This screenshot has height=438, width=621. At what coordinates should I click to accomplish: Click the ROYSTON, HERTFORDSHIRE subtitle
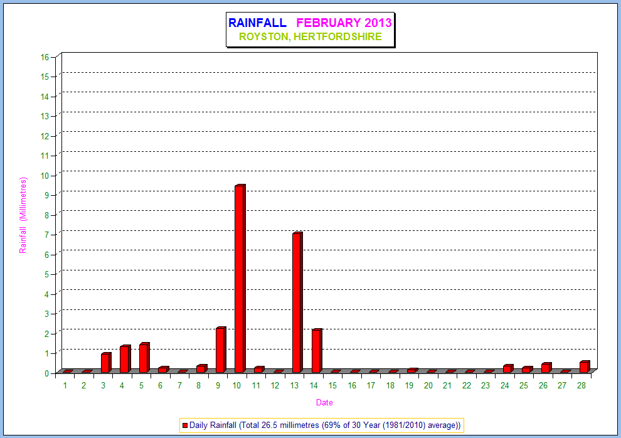click(x=310, y=36)
